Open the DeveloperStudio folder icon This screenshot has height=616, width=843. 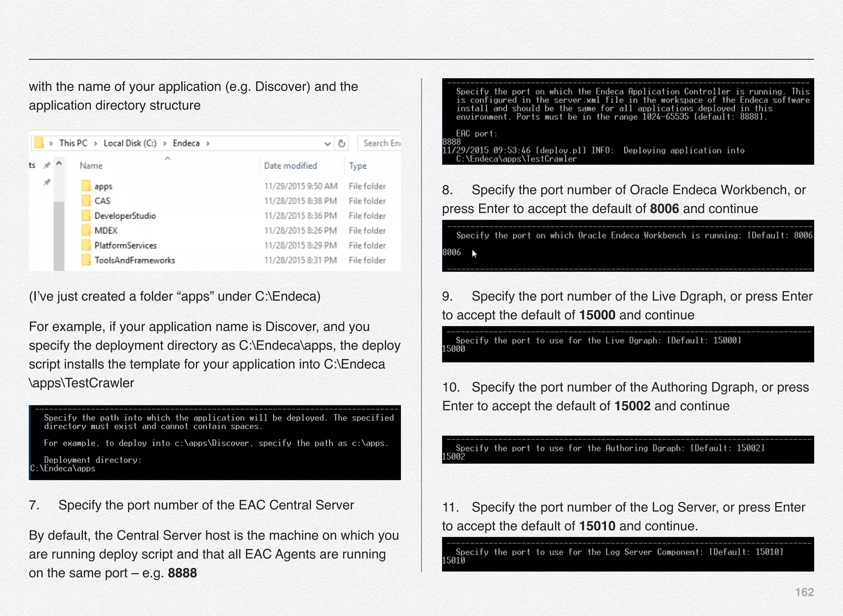point(86,215)
